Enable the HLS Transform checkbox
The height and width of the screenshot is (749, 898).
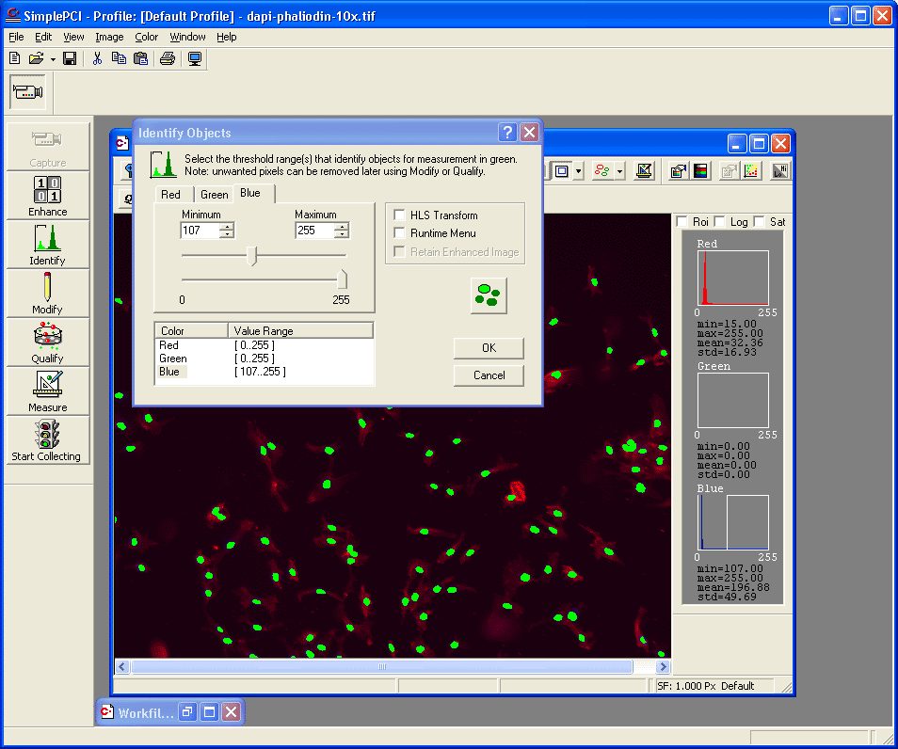[400, 215]
